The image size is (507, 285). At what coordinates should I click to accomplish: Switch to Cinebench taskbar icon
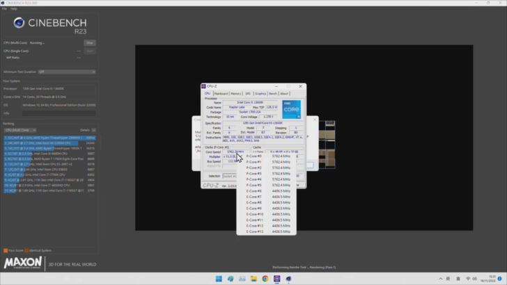tap(288, 279)
